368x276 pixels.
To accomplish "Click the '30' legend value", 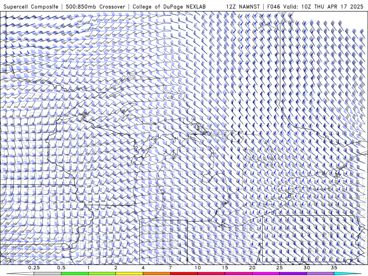I will [x=306, y=268].
